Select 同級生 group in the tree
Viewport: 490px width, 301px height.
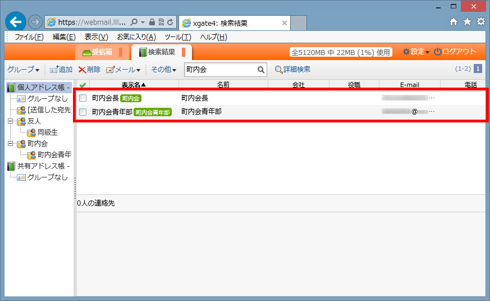pyautogui.click(x=47, y=133)
